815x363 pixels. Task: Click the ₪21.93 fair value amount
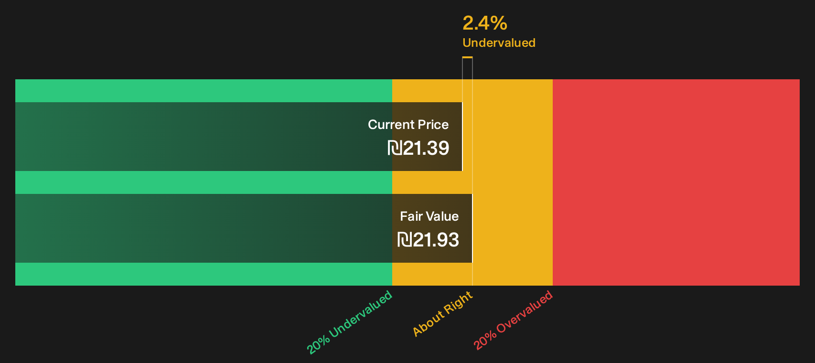(x=428, y=240)
